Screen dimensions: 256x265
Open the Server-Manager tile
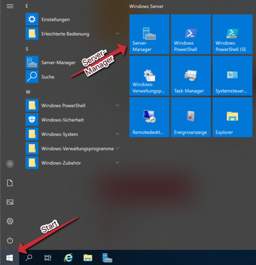(149, 34)
